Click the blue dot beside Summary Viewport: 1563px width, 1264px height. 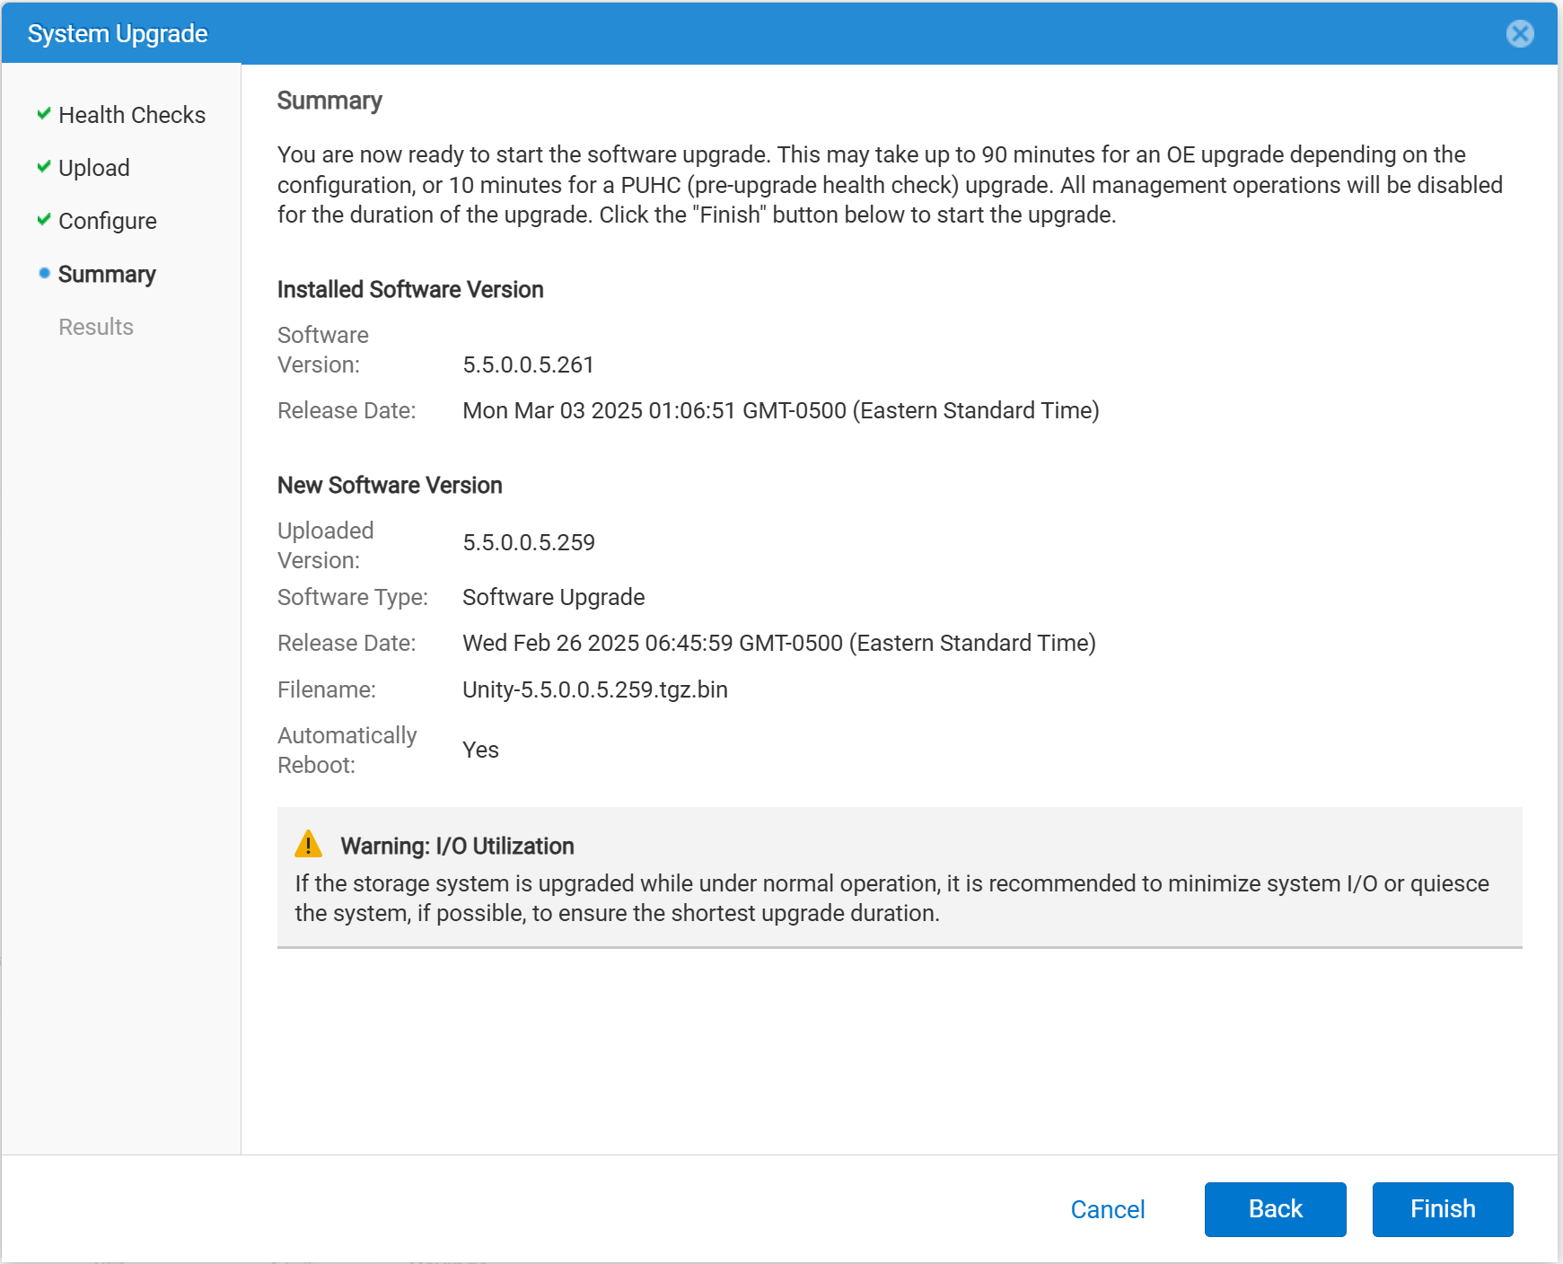point(43,273)
